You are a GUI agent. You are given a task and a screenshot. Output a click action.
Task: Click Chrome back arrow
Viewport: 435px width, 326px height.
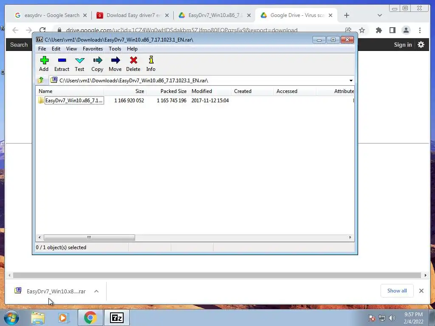click(x=15, y=30)
